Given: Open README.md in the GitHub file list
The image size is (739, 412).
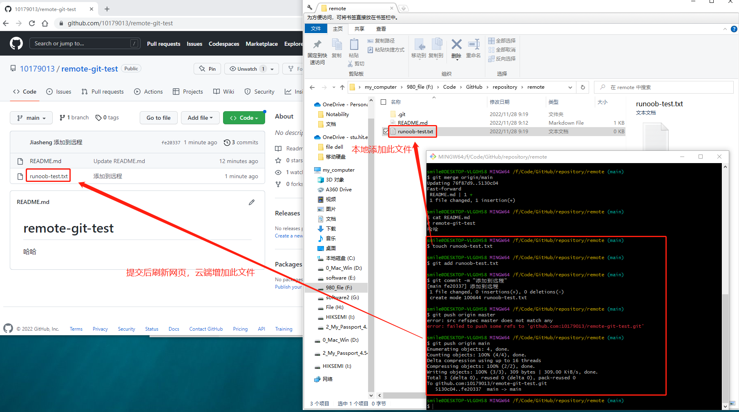Looking at the screenshot, I should (x=45, y=161).
